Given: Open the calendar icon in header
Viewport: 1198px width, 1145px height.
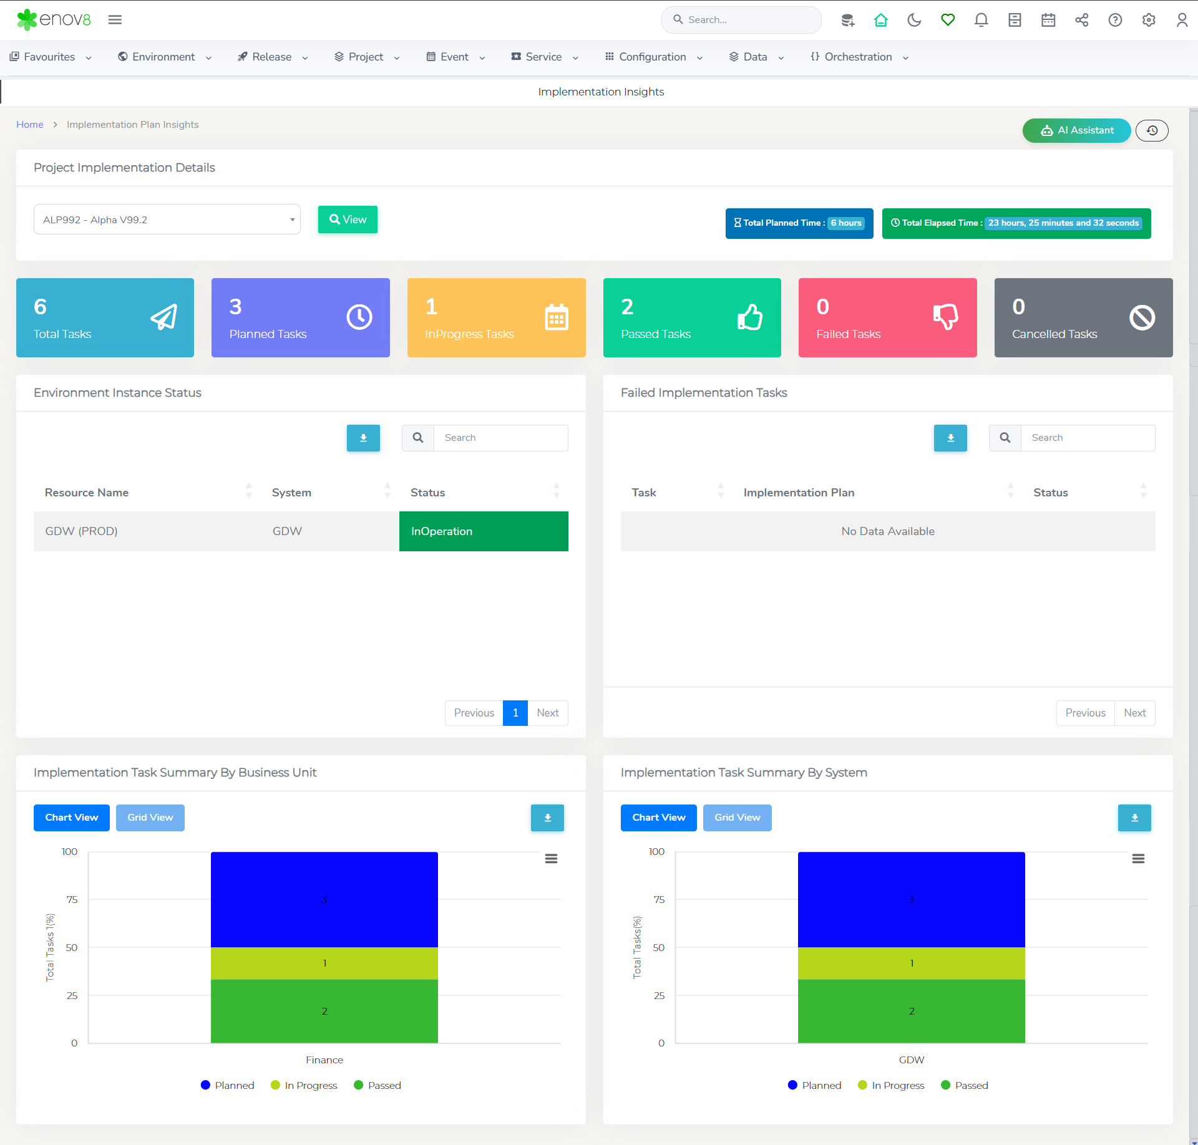Looking at the screenshot, I should click(1048, 20).
